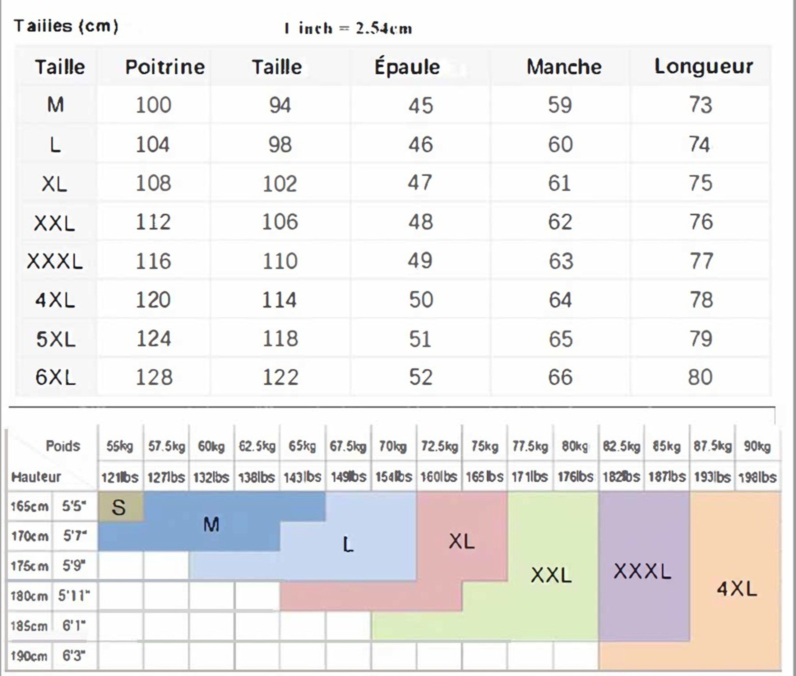
Task: Select the 6XL size row label
Action: point(56,377)
